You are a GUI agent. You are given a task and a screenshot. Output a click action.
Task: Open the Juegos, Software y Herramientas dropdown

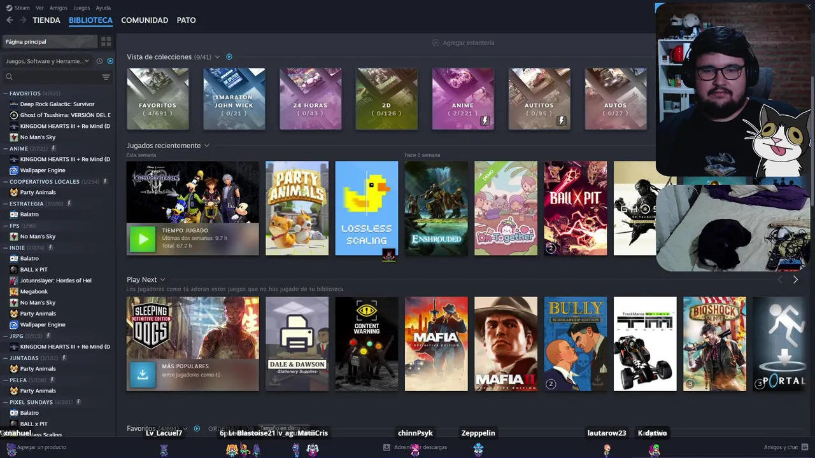[x=48, y=61]
